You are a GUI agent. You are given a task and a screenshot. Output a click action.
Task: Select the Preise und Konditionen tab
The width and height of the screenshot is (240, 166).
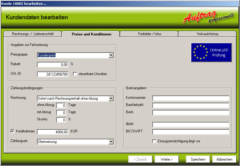[91, 34]
